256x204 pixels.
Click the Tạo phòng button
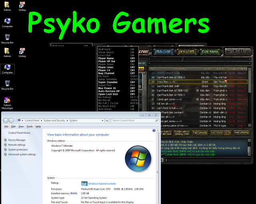(200, 133)
